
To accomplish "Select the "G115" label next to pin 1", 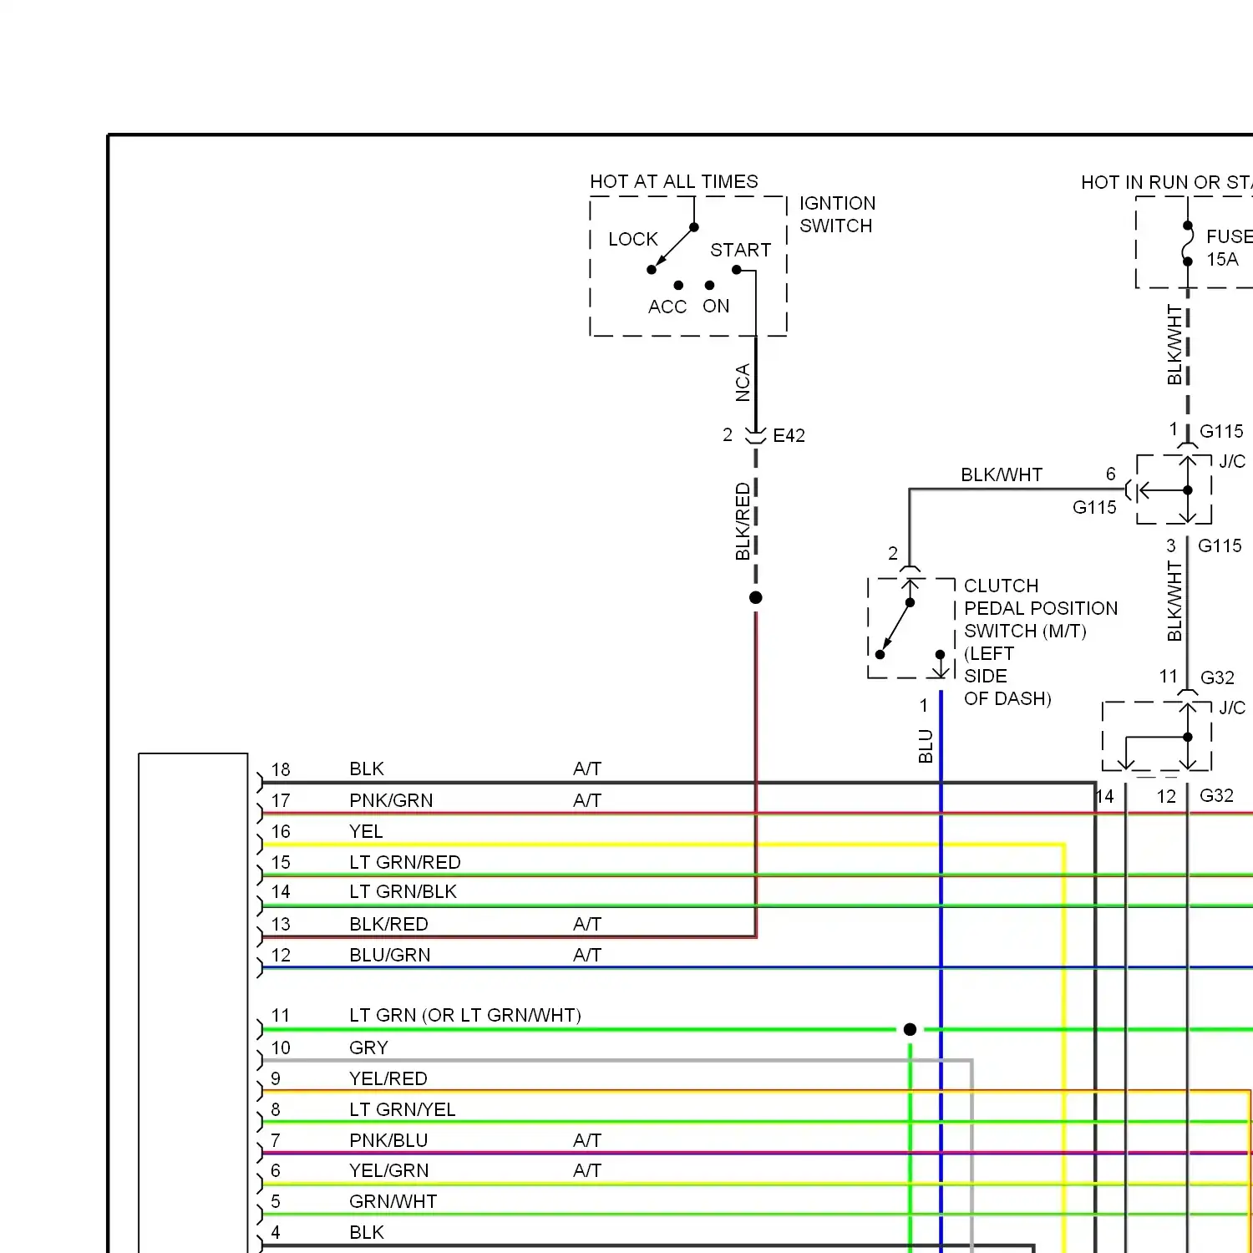I will coord(1221,431).
